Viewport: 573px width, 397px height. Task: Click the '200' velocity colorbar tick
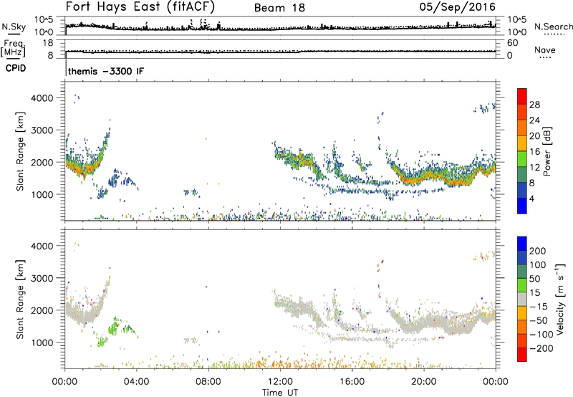click(538, 251)
